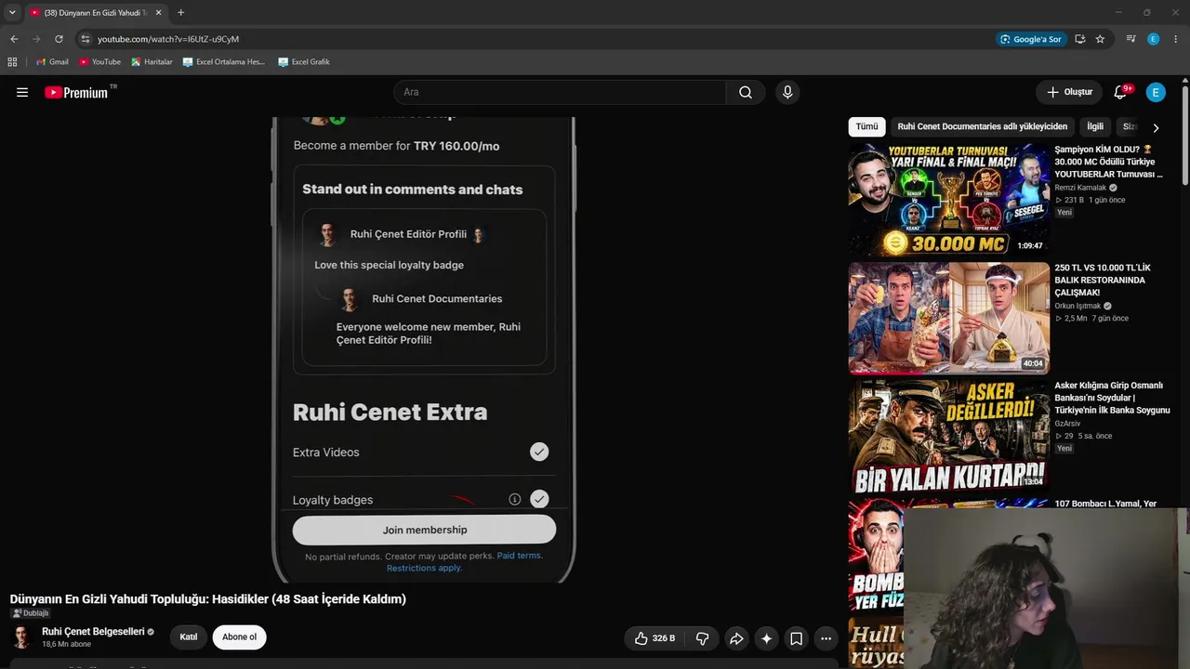1190x669 pixels.
Task: Reload the YouTube page
Action: 59,39
